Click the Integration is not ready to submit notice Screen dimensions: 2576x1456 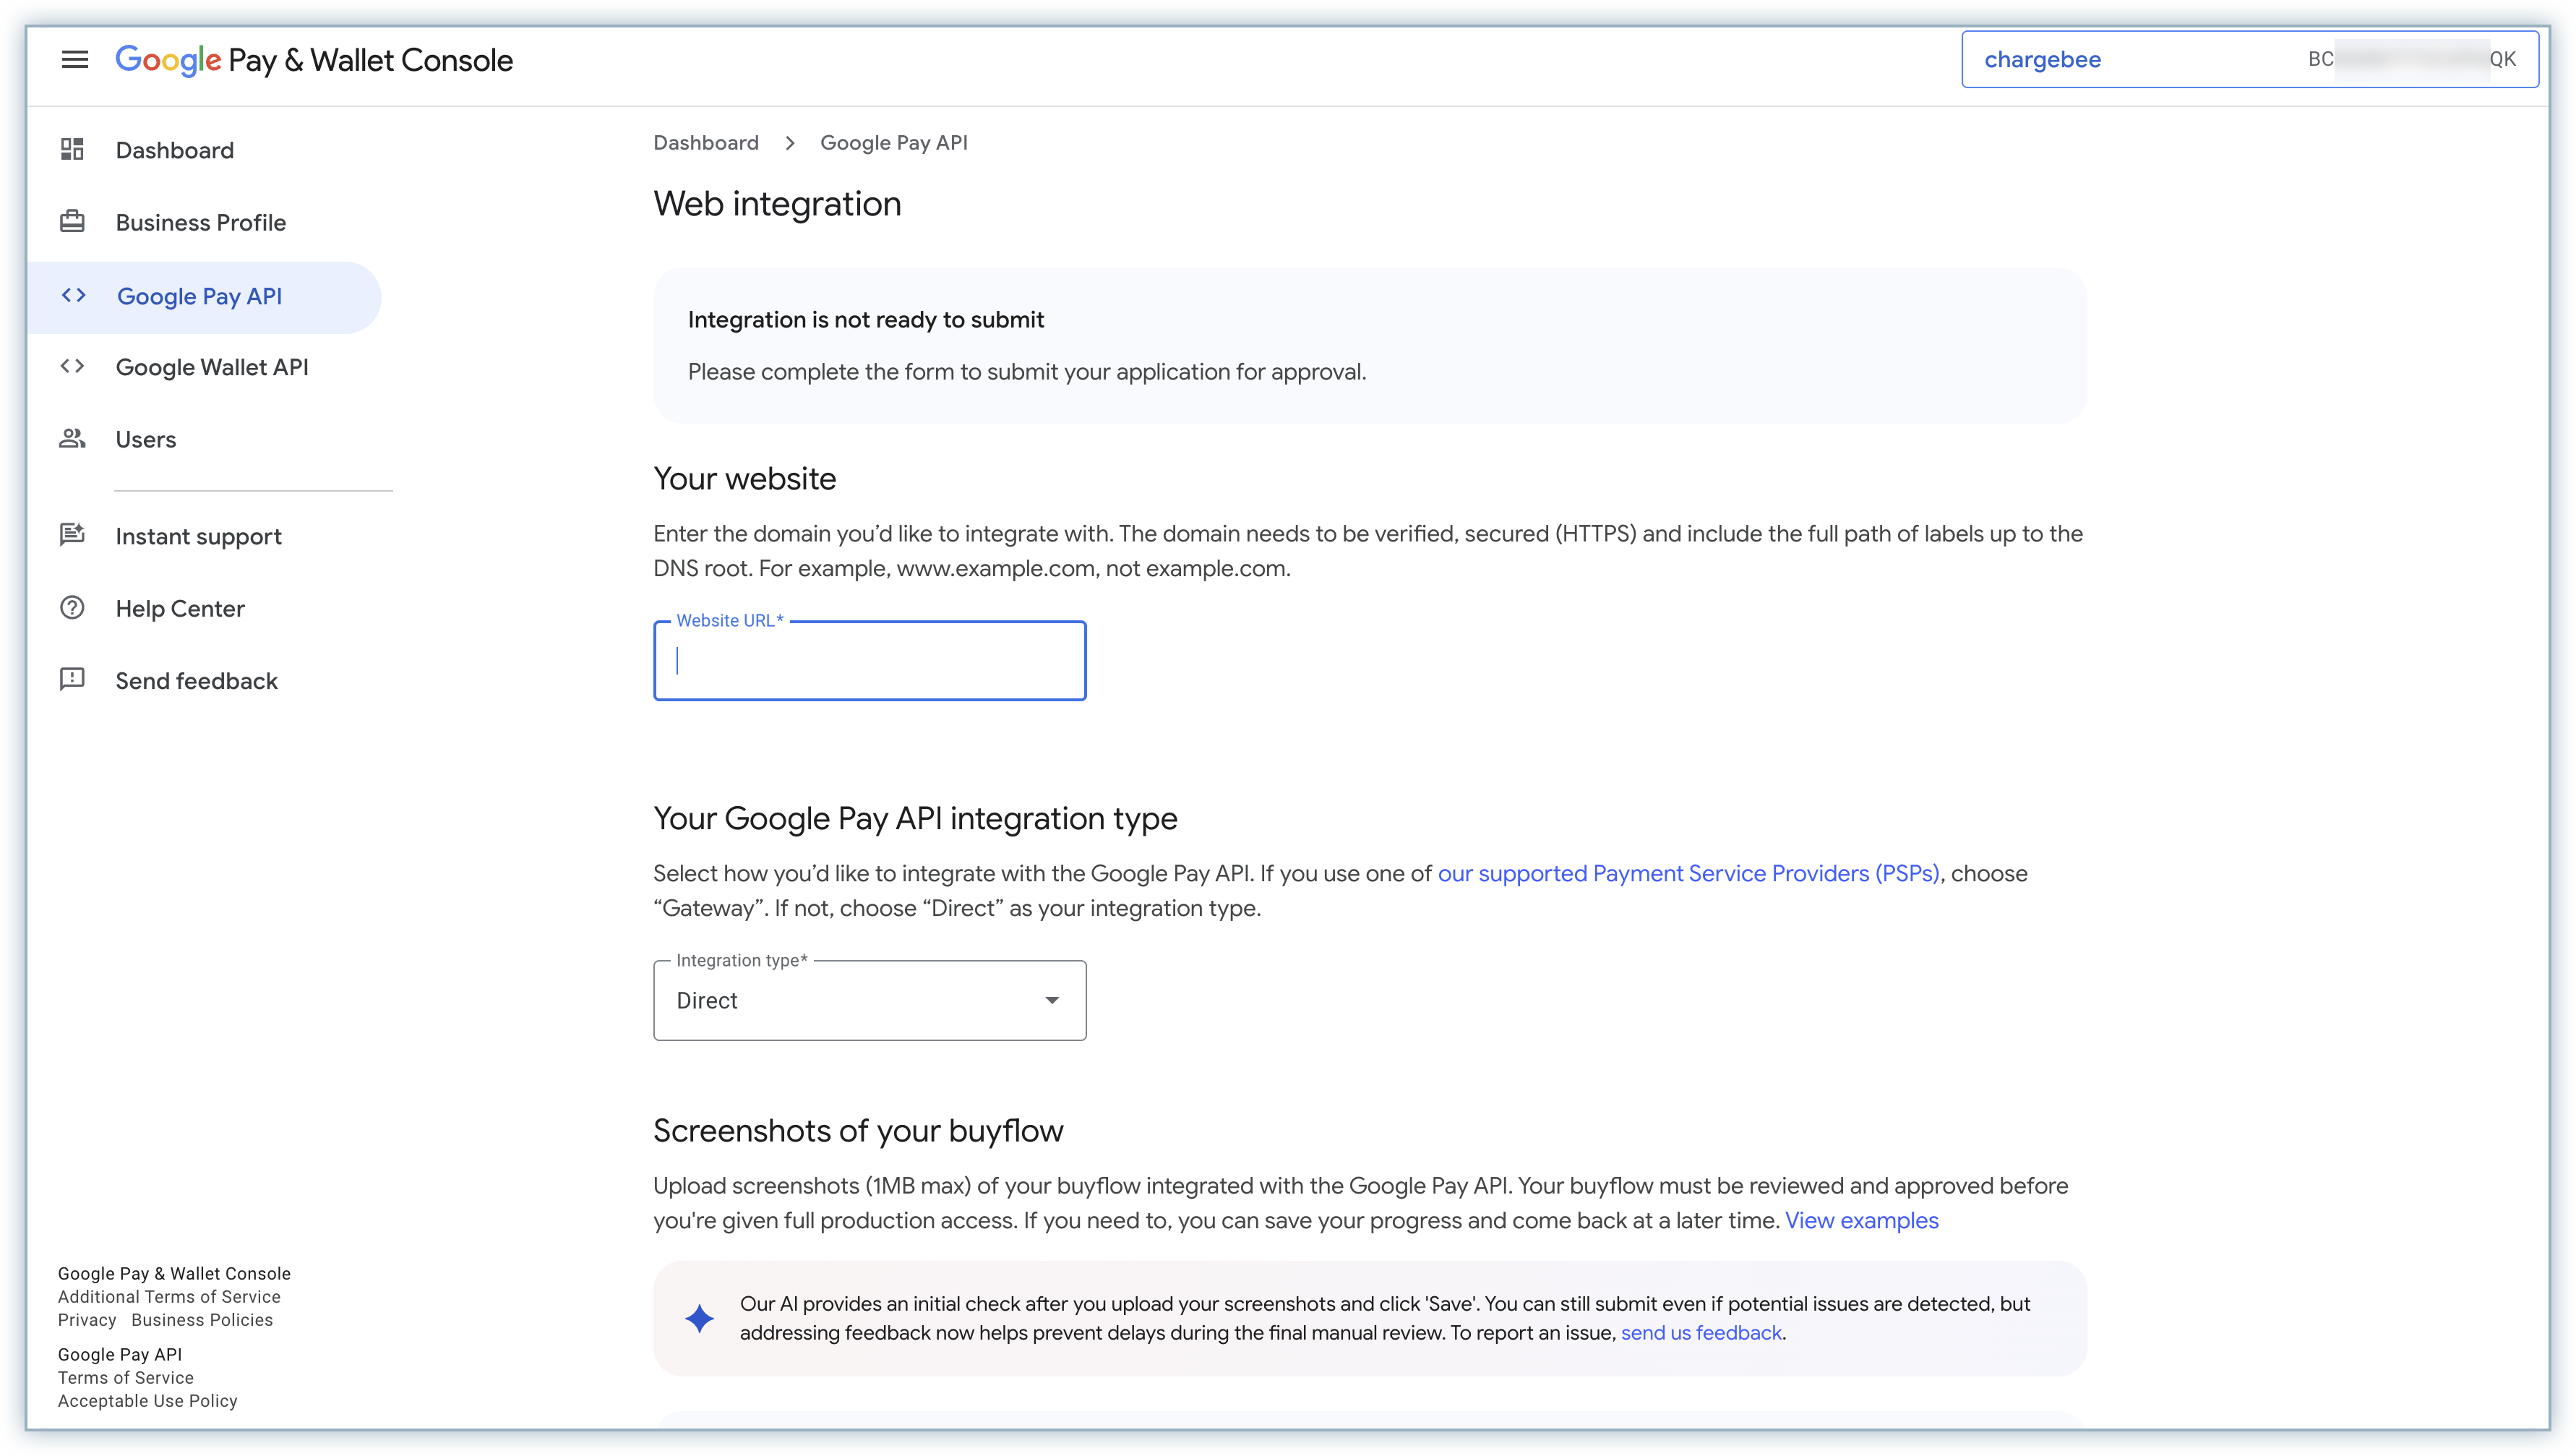[1370, 345]
